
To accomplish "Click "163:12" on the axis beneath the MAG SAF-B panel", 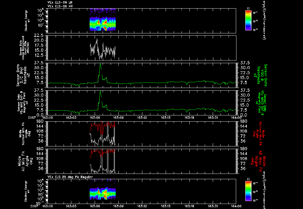I will [x=142, y=117].
